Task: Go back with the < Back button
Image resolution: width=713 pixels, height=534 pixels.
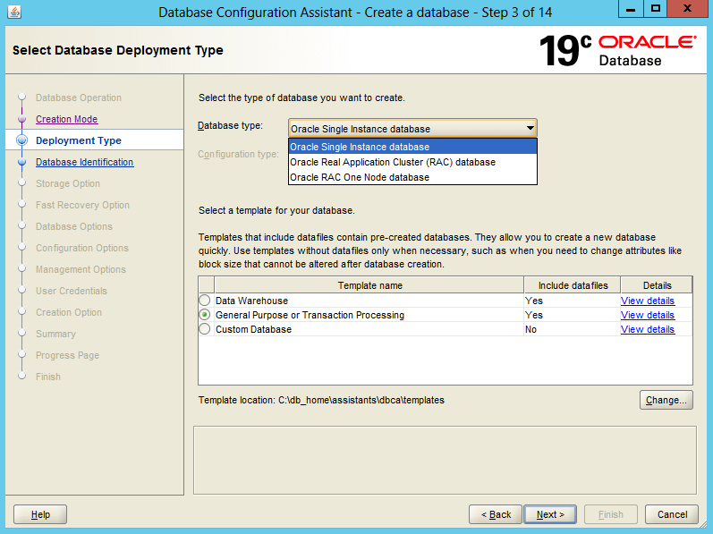Action: coord(496,514)
